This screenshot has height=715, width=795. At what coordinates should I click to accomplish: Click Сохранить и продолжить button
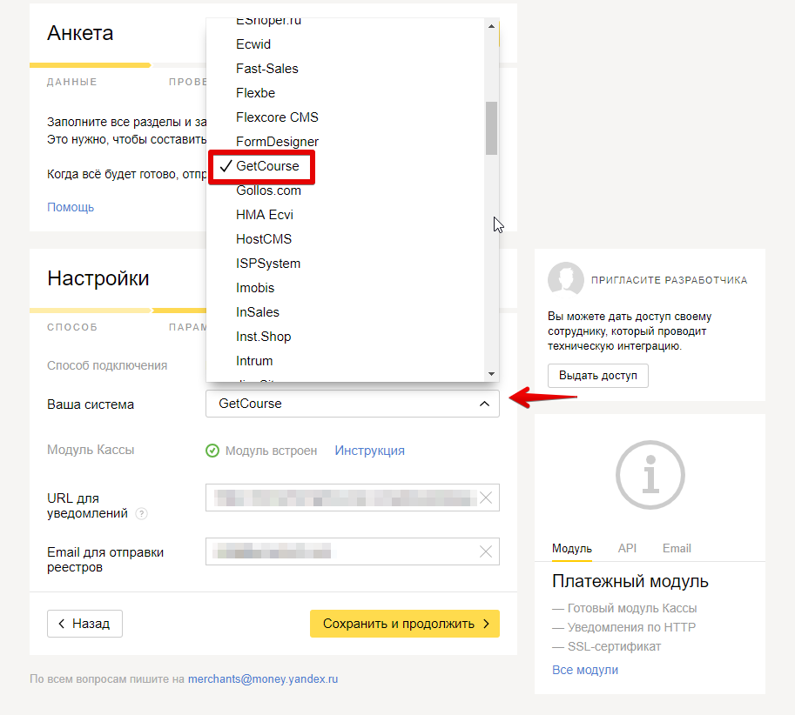point(405,624)
